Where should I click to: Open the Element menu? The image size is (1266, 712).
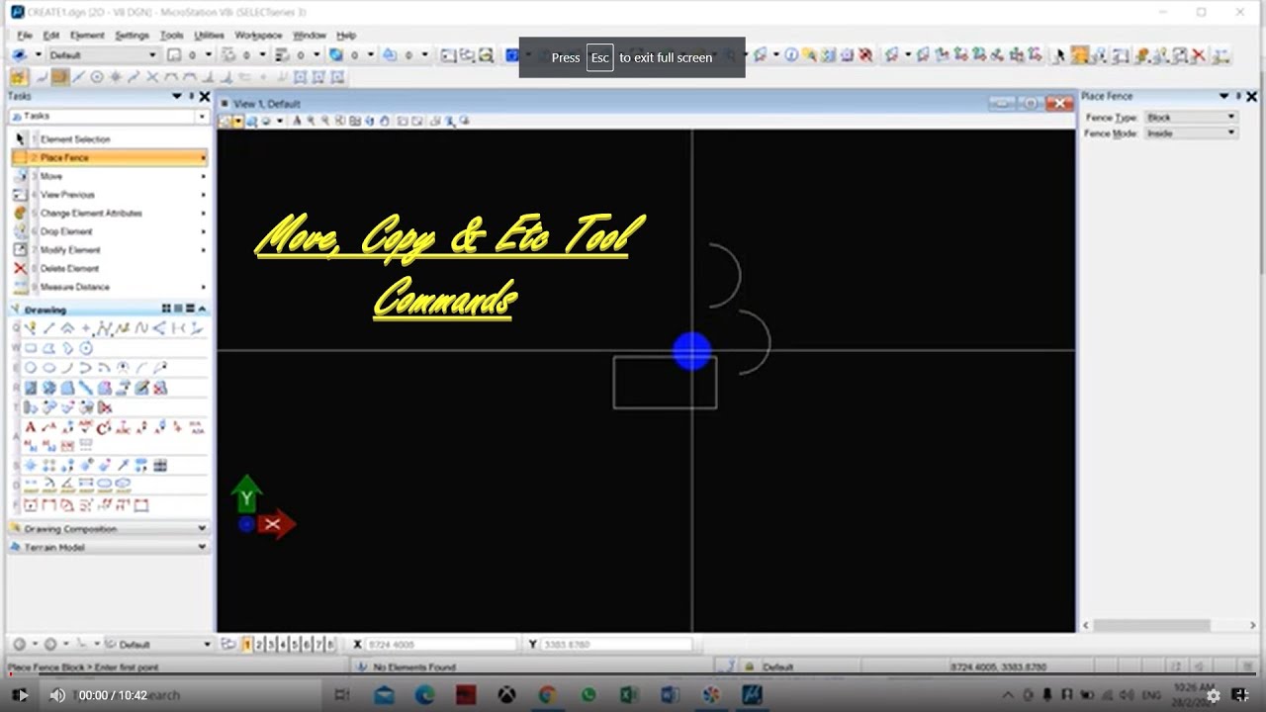click(87, 36)
